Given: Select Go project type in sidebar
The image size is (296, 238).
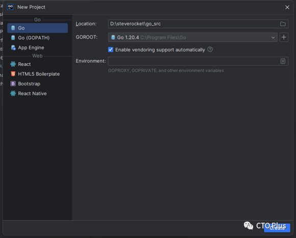Looking at the screenshot, I should point(37,28).
